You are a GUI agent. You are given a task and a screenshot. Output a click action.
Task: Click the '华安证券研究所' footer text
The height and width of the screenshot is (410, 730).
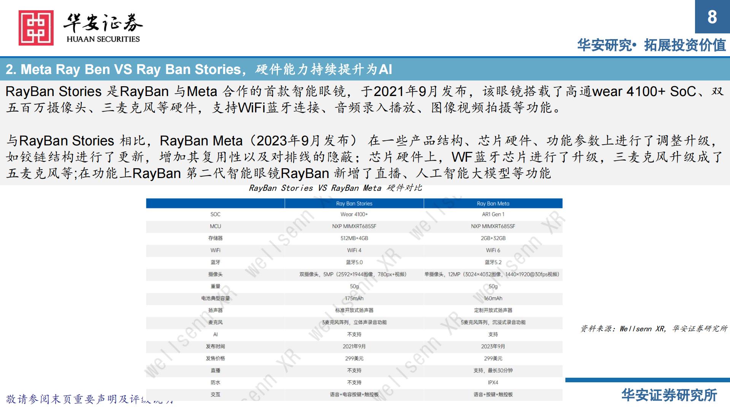point(669,395)
